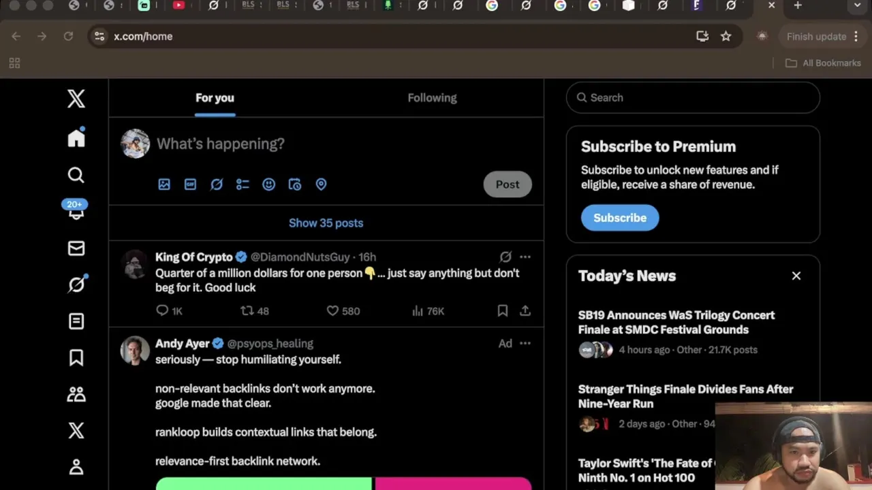Go to the X logo home
Screen dimensions: 872x490
coord(76,99)
